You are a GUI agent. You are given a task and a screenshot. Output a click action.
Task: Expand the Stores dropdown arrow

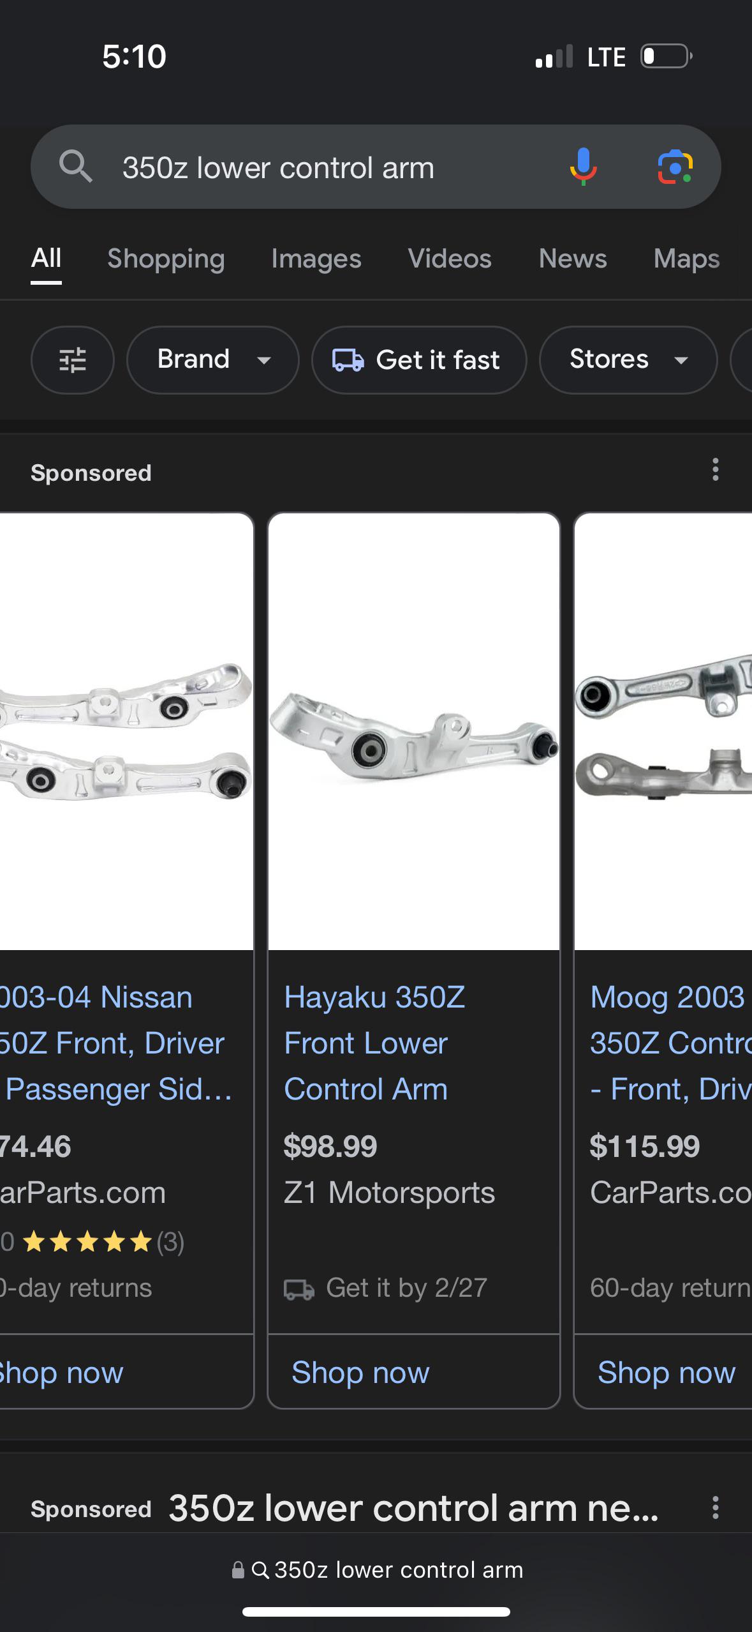click(x=680, y=361)
